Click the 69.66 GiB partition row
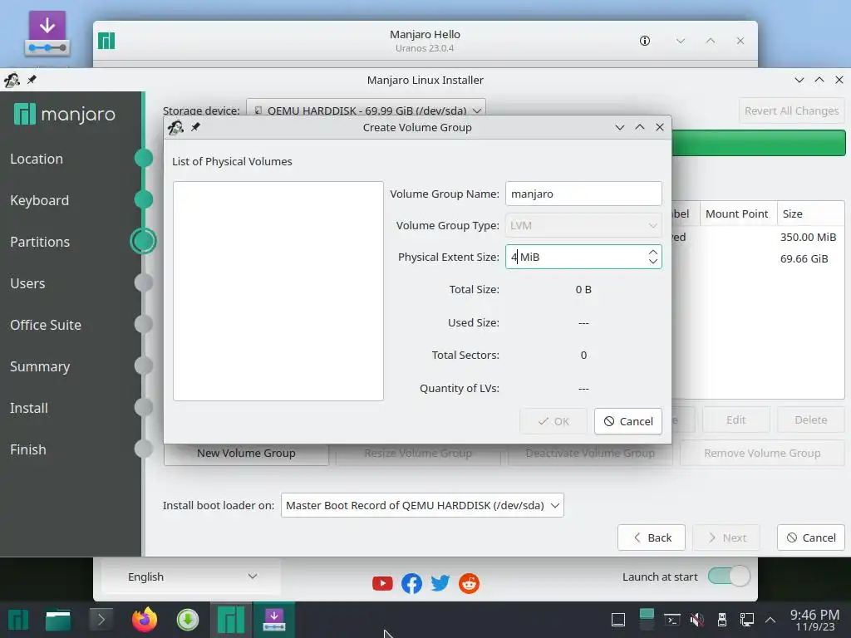Viewport: 851px width, 638px height. pos(758,259)
